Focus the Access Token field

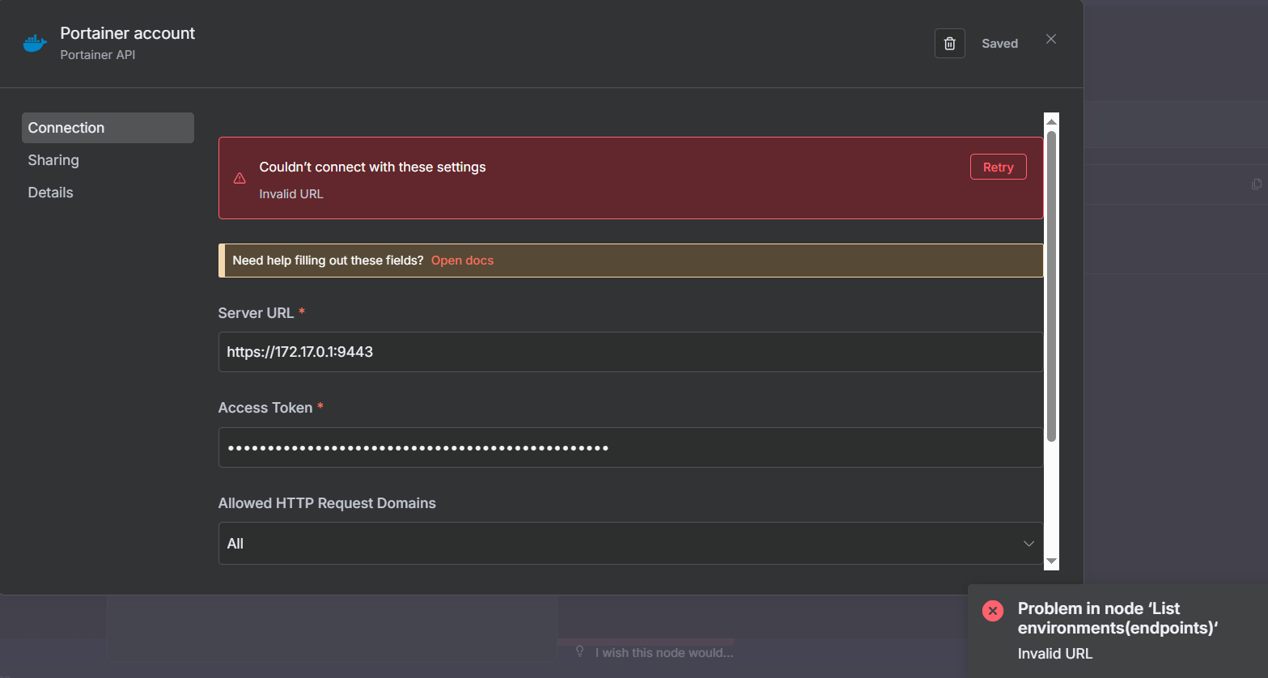click(630, 447)
